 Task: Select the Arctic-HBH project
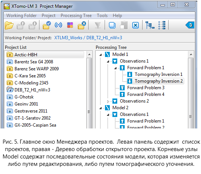click(45, 54)
